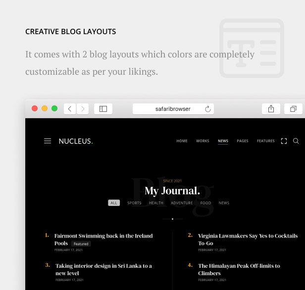This screenshot has height=290, width=305.
Task: Open the Taking interior design in Sri Lanka article
Action: tap(103, 269)
